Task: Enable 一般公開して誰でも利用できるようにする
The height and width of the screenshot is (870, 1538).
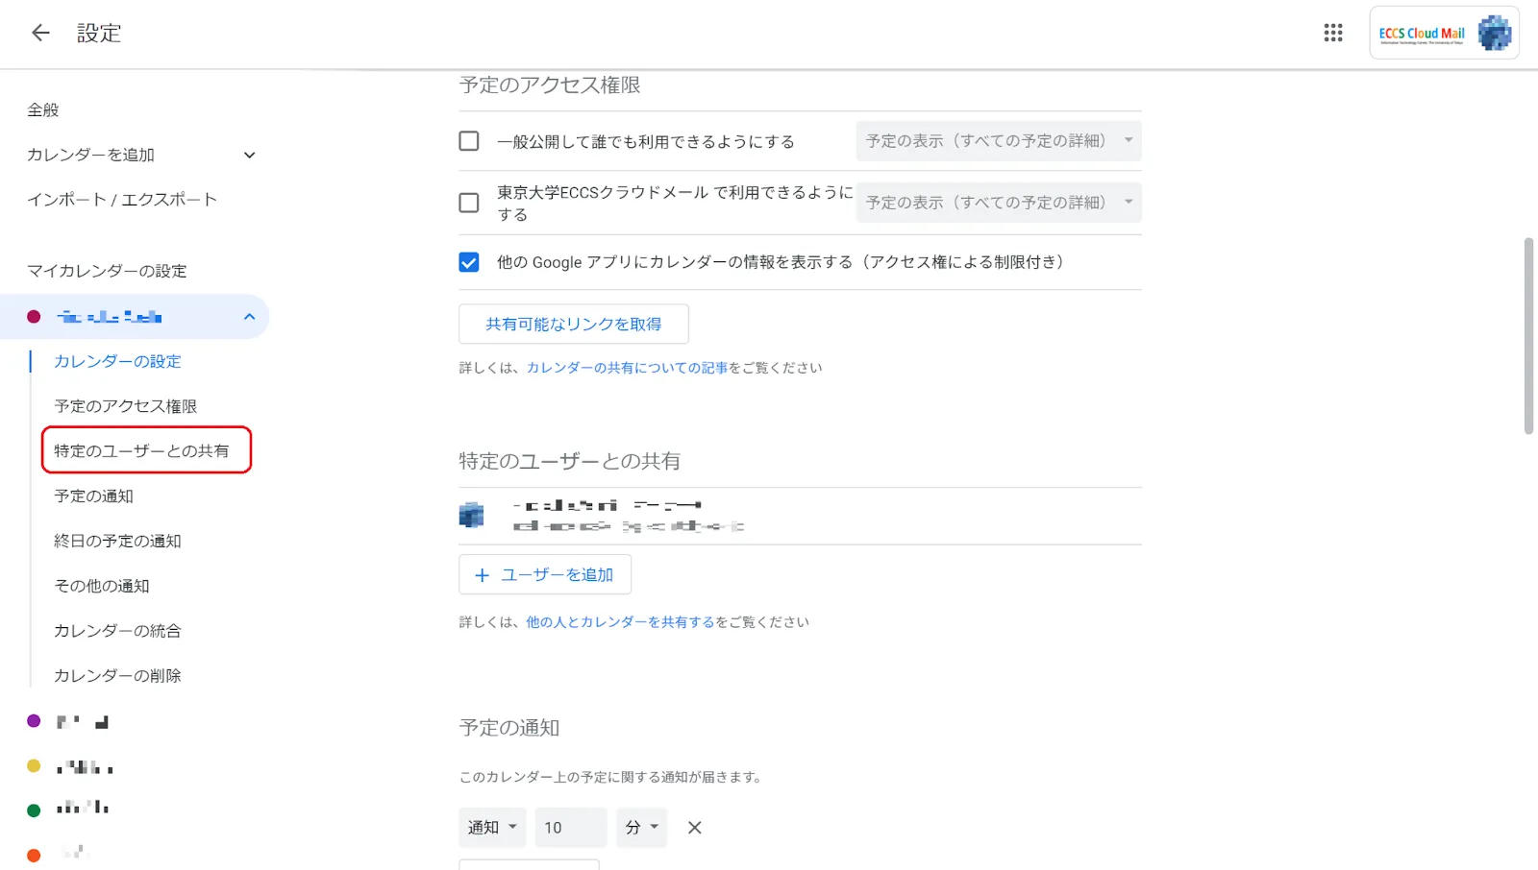Action: click(x=468, y=141)
